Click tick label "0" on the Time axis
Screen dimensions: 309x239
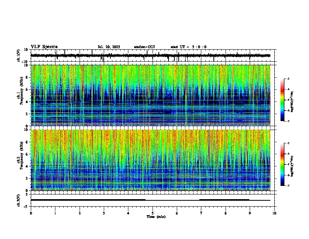(x=31, y=213)
